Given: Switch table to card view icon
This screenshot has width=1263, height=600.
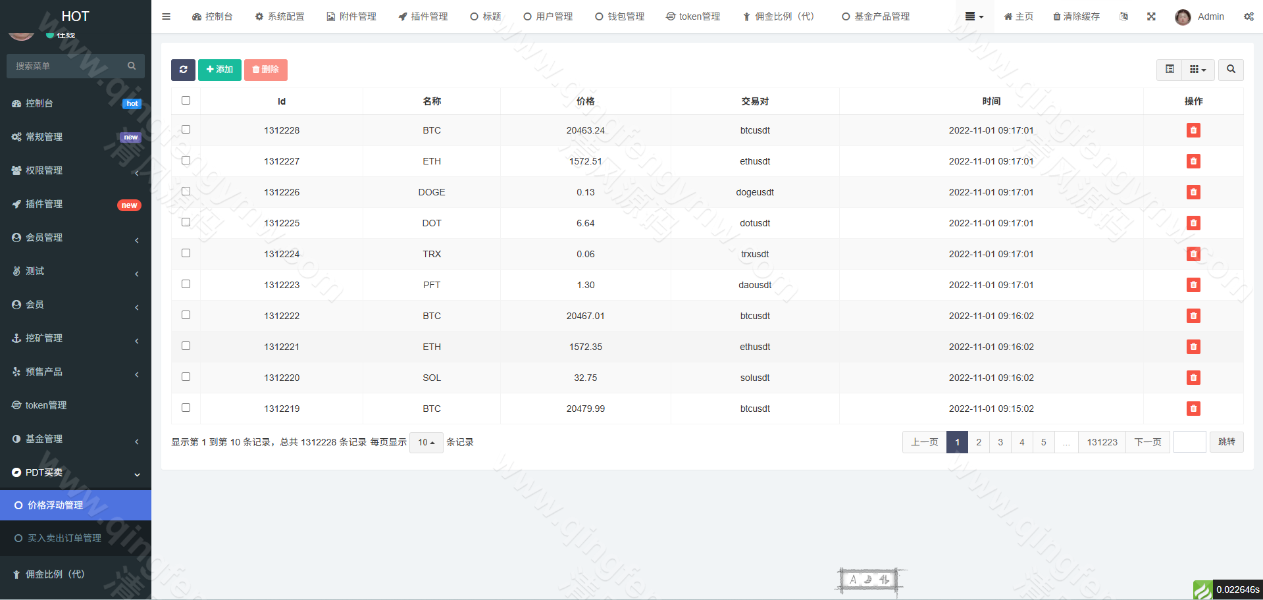Looking at the screenshot, I should point(1170,70).
